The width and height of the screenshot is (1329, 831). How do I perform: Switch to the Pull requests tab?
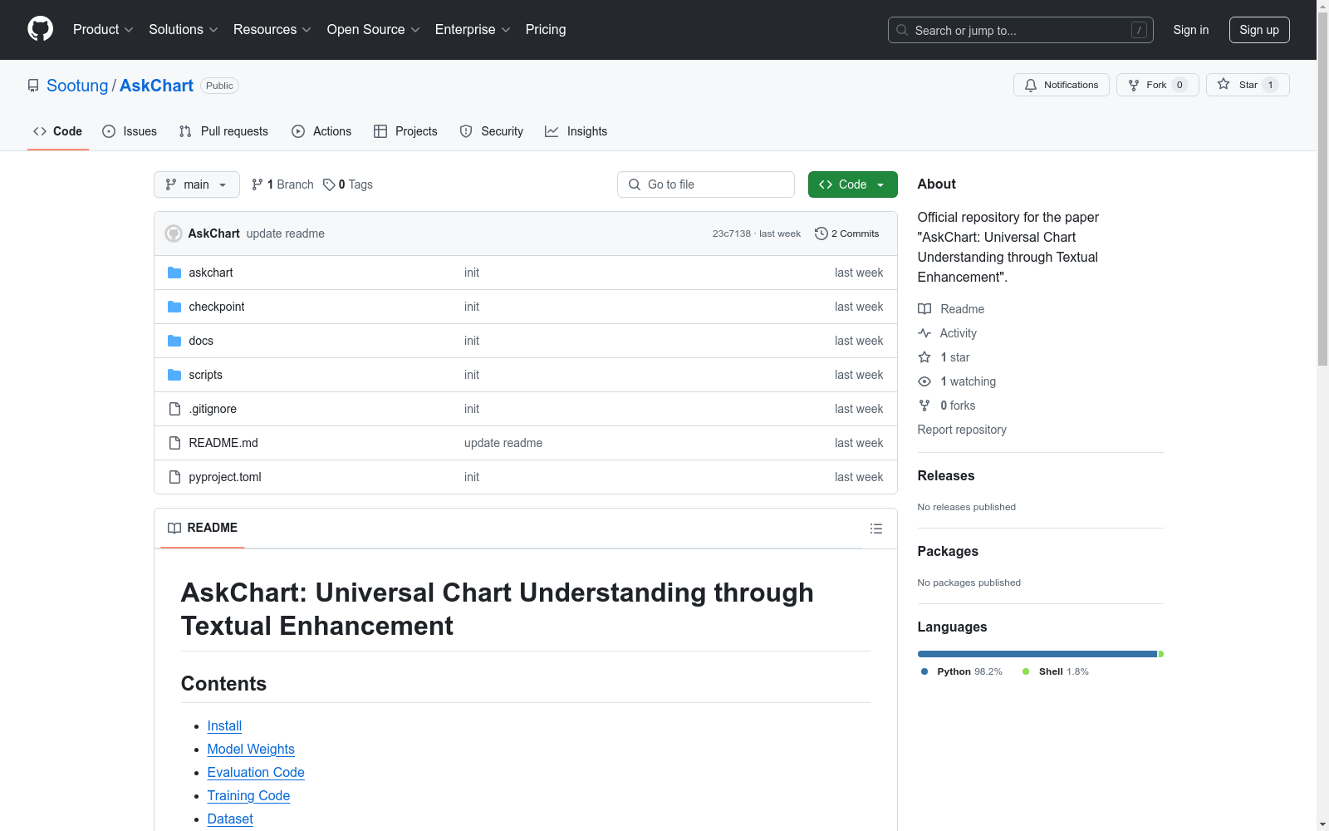223,131
